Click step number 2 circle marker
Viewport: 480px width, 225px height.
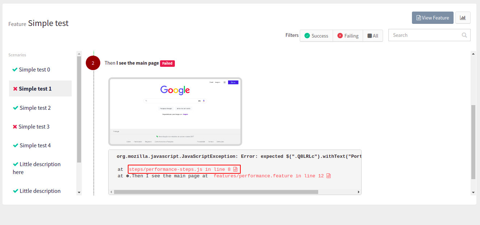point(93,63)
